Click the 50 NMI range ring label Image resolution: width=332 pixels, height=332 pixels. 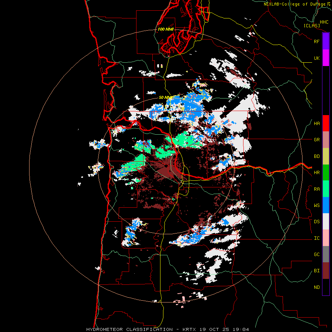[166, 97]
